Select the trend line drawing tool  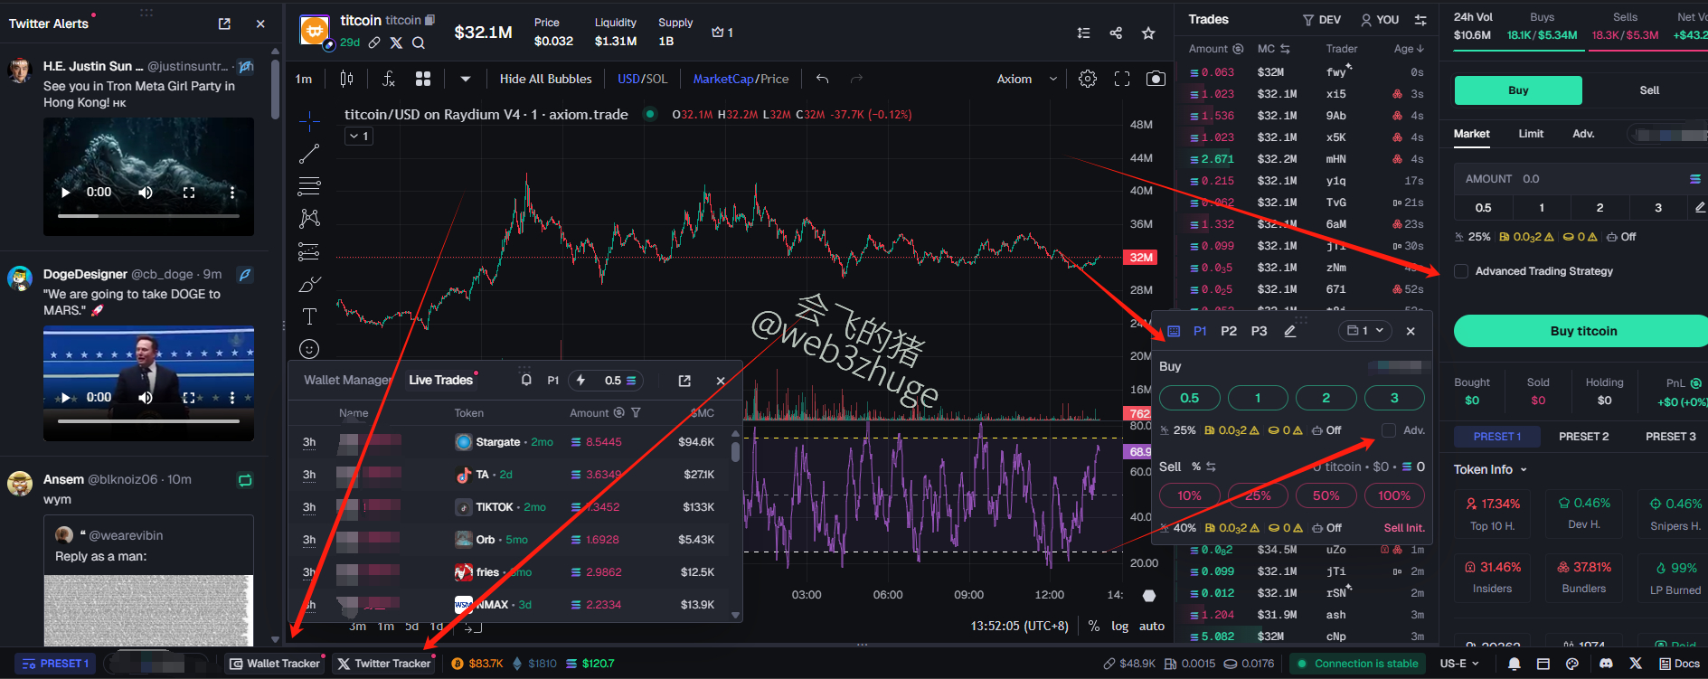[309, 154]
